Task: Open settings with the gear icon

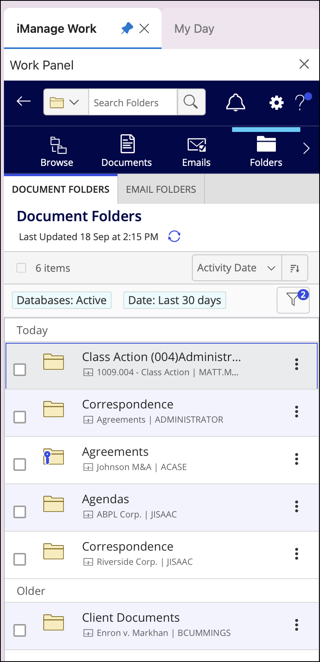Action: (x=275, y=102)
